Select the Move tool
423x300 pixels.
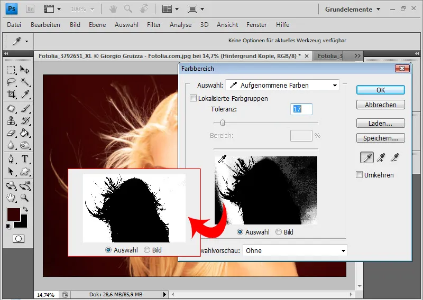[24, 70]
